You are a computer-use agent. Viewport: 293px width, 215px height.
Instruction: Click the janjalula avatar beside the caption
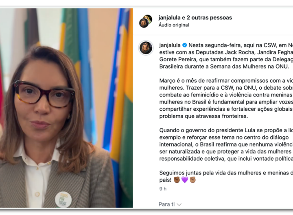tap(146, 48)
